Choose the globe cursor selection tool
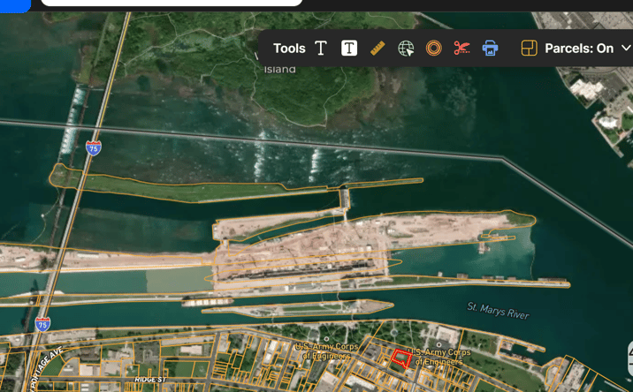Viewport: 633px width, 392px height. click(406, 49)
